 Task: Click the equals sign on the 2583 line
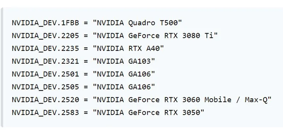[x=86, y=113]
